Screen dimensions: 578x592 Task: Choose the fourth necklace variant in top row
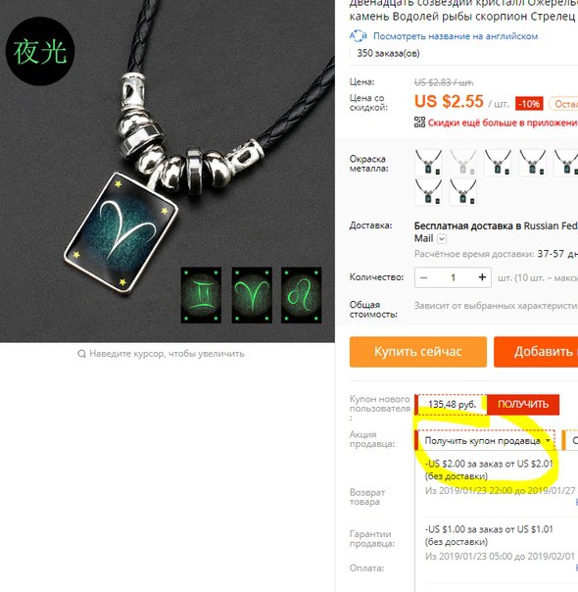pos(532,163)
